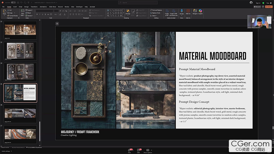Switch to the Transitions ribbon tab

pos(34,7)
